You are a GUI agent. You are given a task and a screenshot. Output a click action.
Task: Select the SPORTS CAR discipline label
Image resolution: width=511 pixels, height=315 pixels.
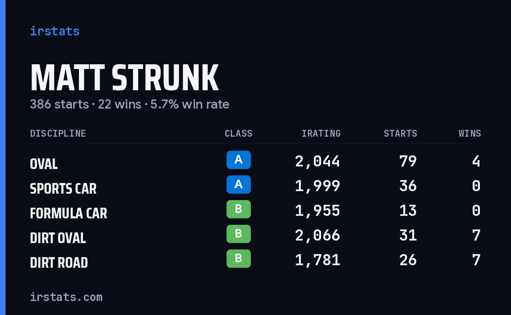click(x=63, y=189)
